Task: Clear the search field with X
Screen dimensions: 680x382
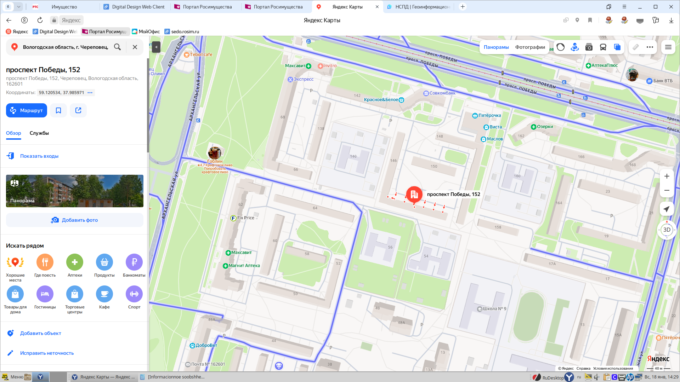Action: (x=135, y=47)
